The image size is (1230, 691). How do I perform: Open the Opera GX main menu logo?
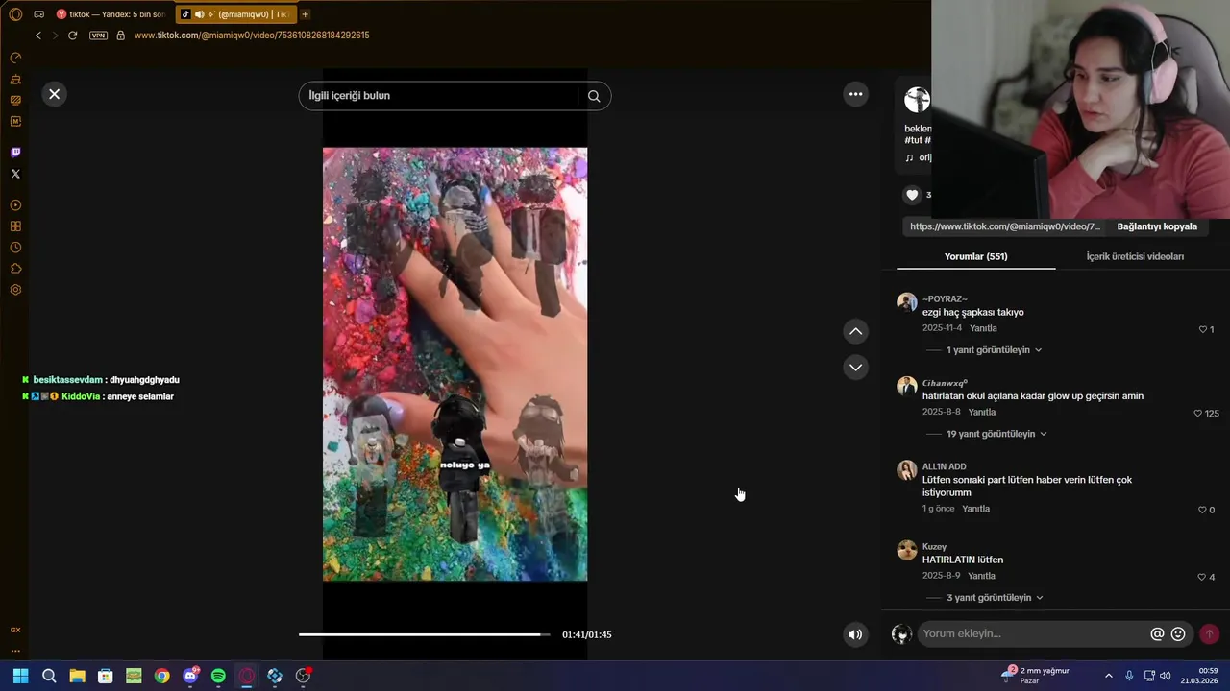coord(15,14)
